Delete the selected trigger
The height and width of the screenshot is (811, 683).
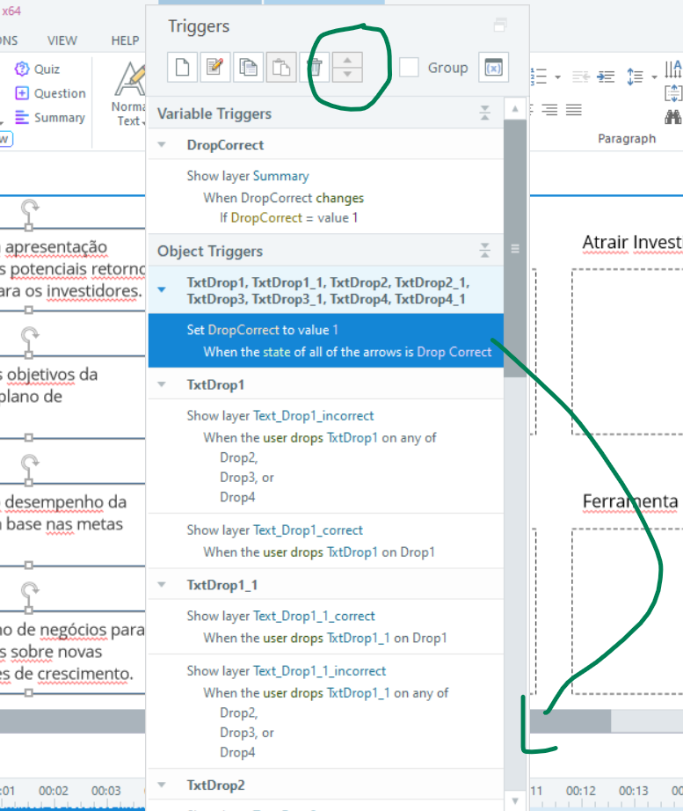point(314,68)
